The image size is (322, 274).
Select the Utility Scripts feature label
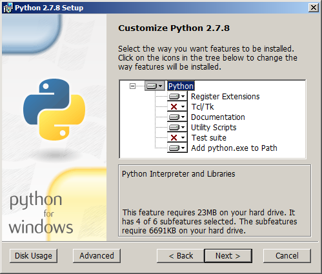pyautogui.click(x=214, y=128)
